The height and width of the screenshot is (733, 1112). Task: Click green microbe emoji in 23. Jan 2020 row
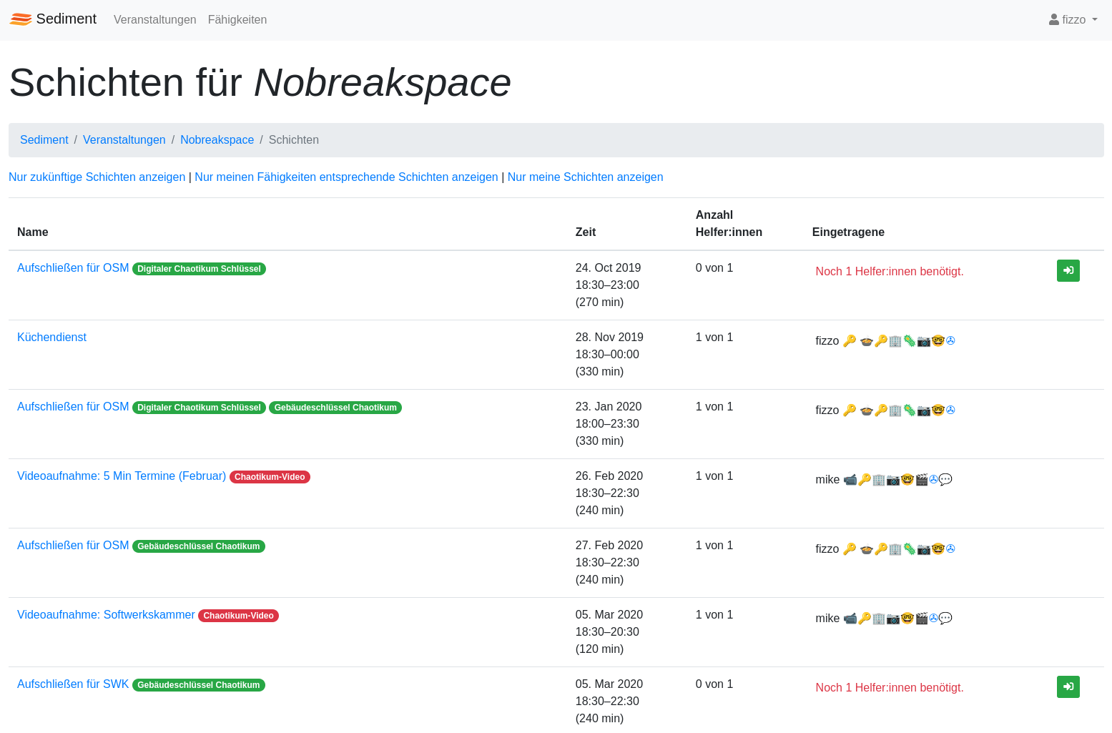point(910,410)
